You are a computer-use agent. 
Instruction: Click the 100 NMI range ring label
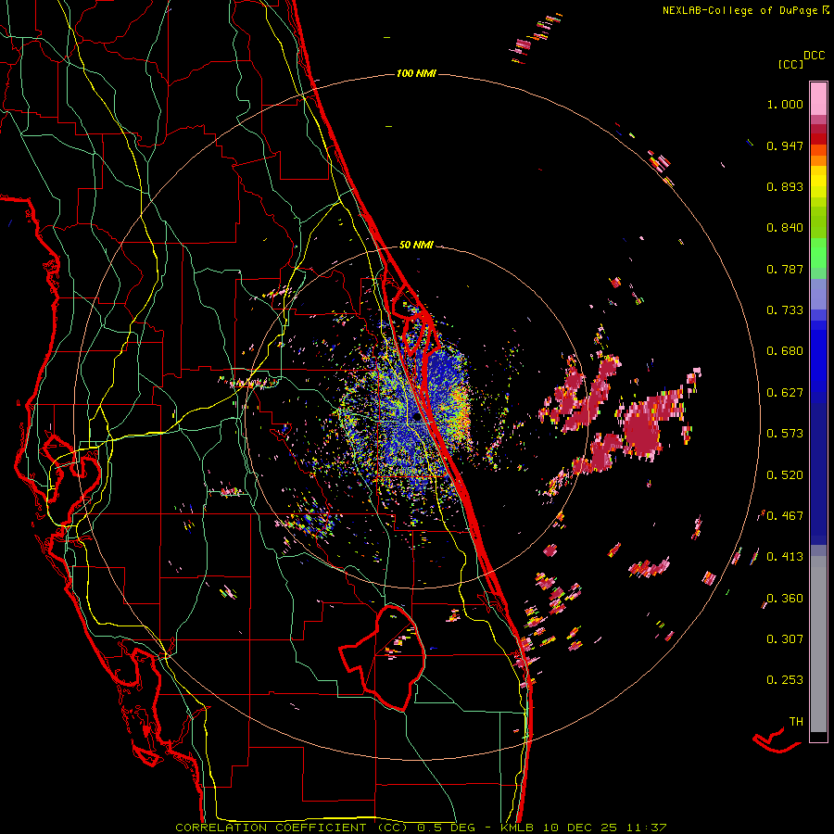(x=416, y=73)
